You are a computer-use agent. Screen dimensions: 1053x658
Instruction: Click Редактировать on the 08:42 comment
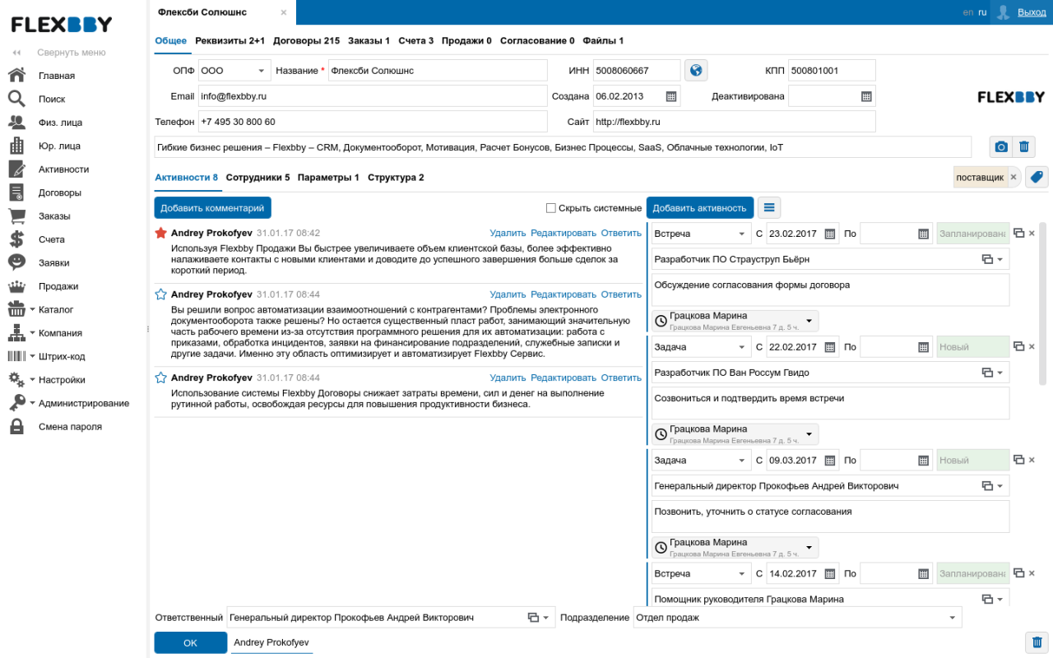pos(564,234)
